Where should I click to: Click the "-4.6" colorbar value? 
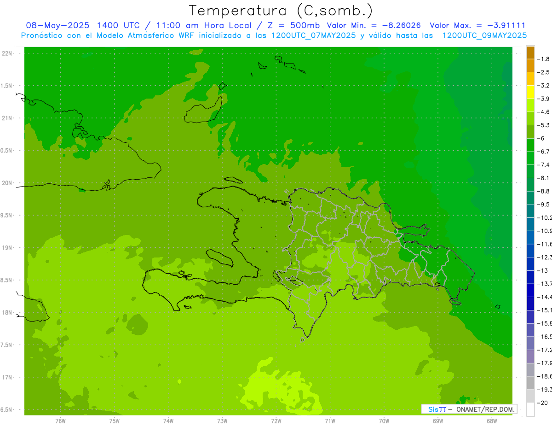pyautogui.click(x=543, y=112)
